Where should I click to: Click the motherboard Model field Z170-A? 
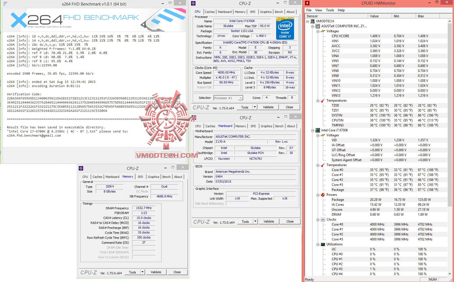pos(241,142)
